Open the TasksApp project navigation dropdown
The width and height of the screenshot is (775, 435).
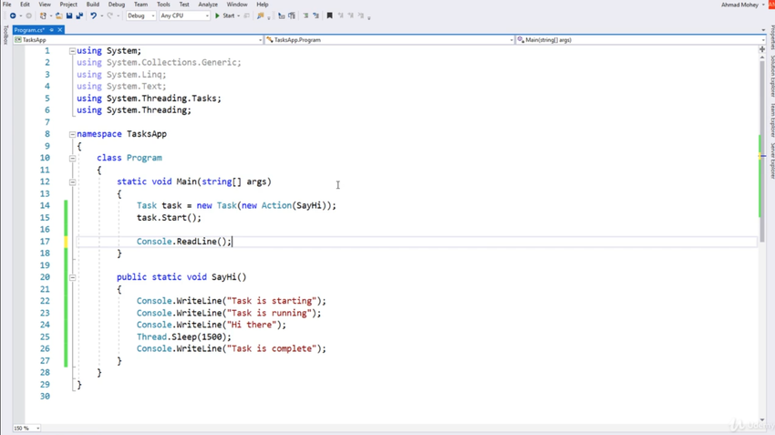(139, 40)
